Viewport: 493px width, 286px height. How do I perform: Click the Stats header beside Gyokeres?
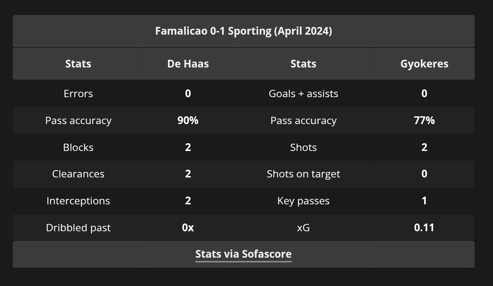(x=303, y=64)
